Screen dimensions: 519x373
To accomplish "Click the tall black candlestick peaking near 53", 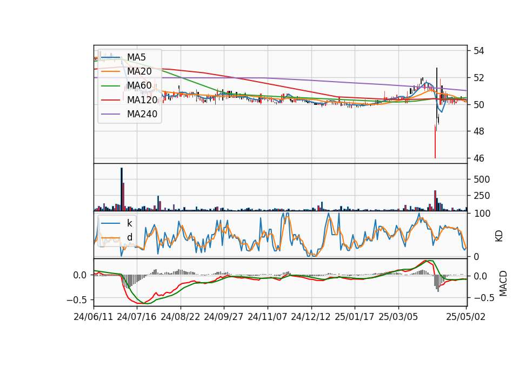I will click(437, 99).
